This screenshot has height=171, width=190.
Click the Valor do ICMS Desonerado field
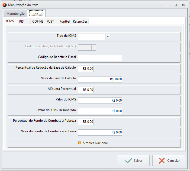[x=100, y=111]
